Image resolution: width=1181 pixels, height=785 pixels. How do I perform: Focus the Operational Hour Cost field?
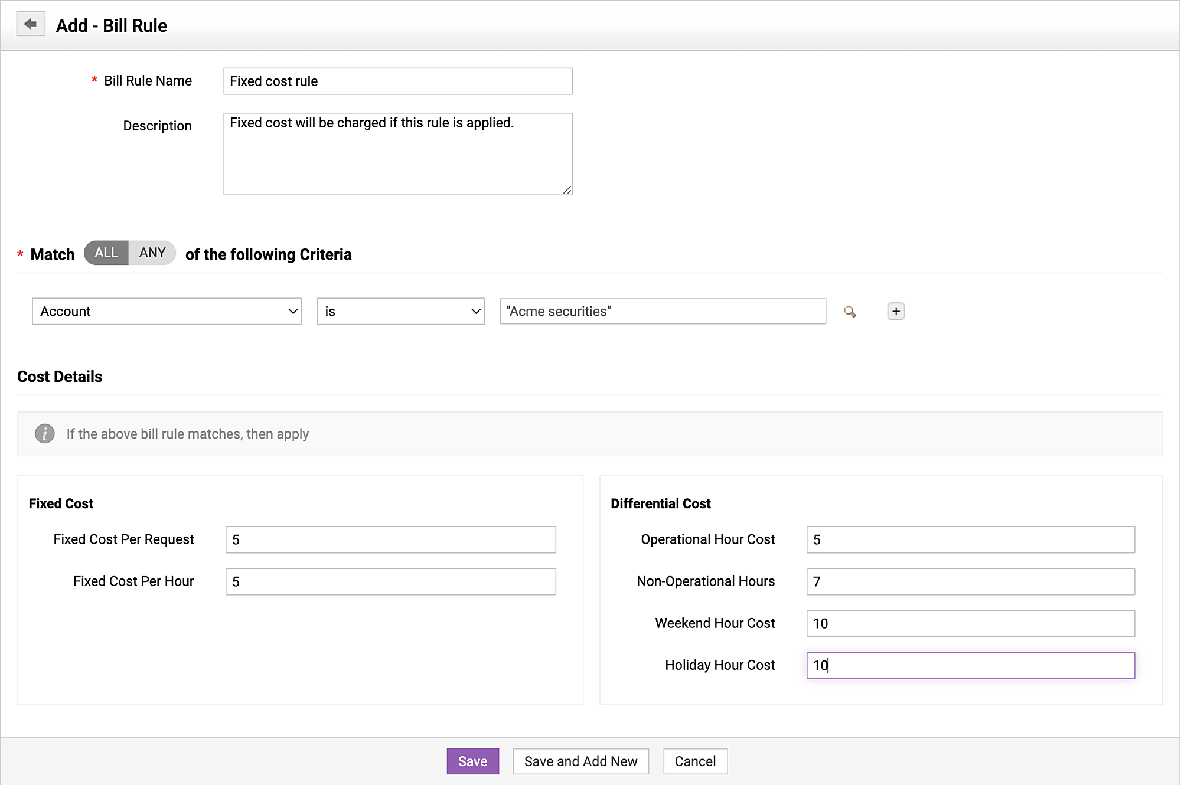[970, 539]
